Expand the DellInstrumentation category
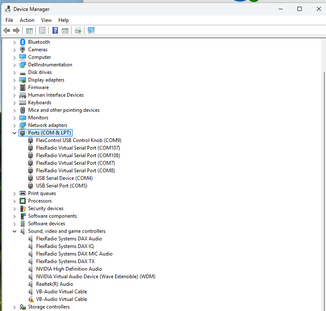Viewport: 326px width, 311px height. [x=14, y=65]
